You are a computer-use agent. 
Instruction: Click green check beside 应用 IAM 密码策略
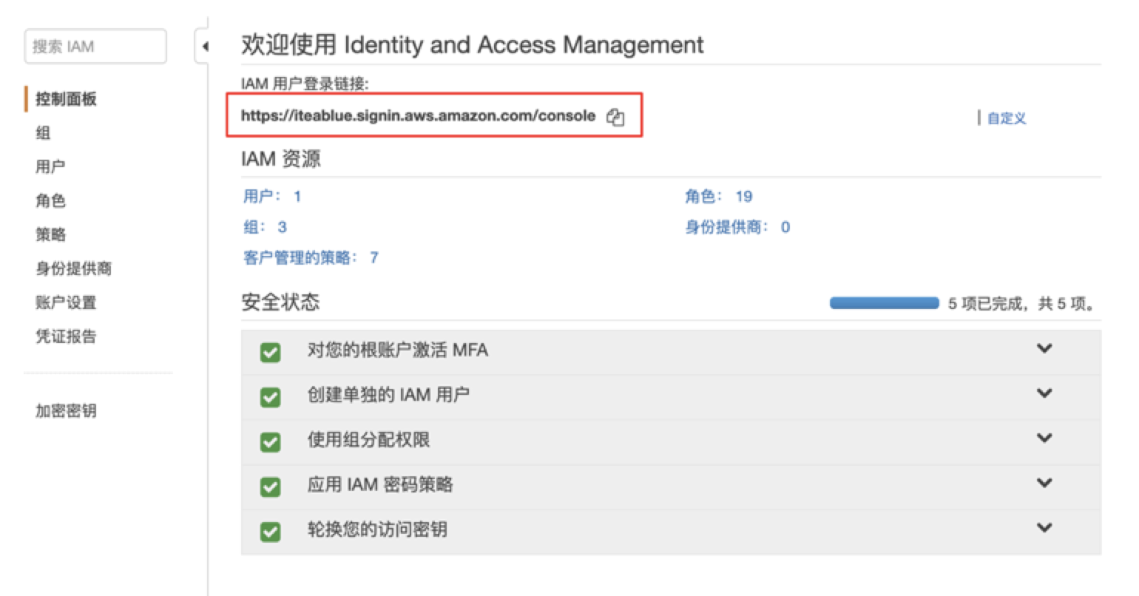271,487
